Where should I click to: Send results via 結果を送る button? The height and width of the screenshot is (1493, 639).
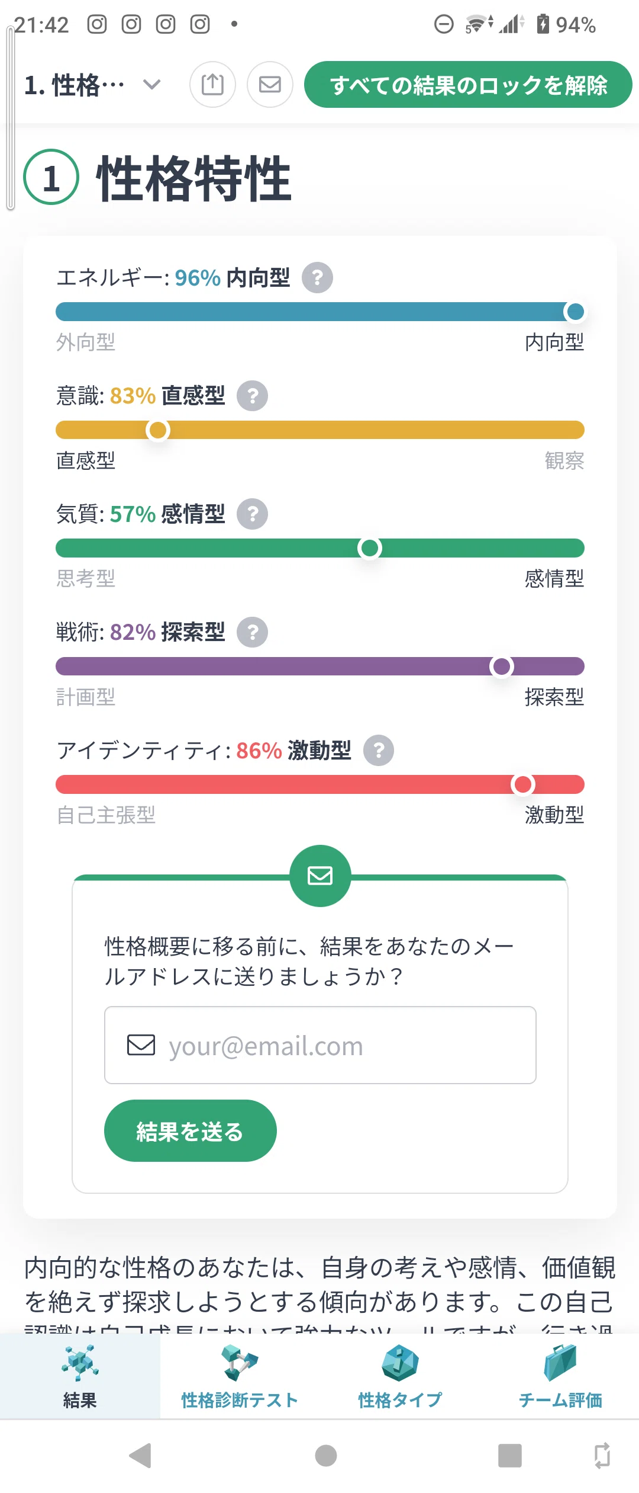coord(191,1130)
